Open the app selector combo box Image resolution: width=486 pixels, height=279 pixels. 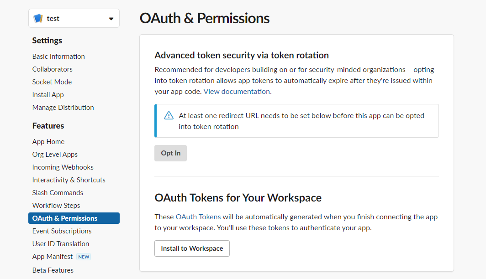click(x=74, y=19)
